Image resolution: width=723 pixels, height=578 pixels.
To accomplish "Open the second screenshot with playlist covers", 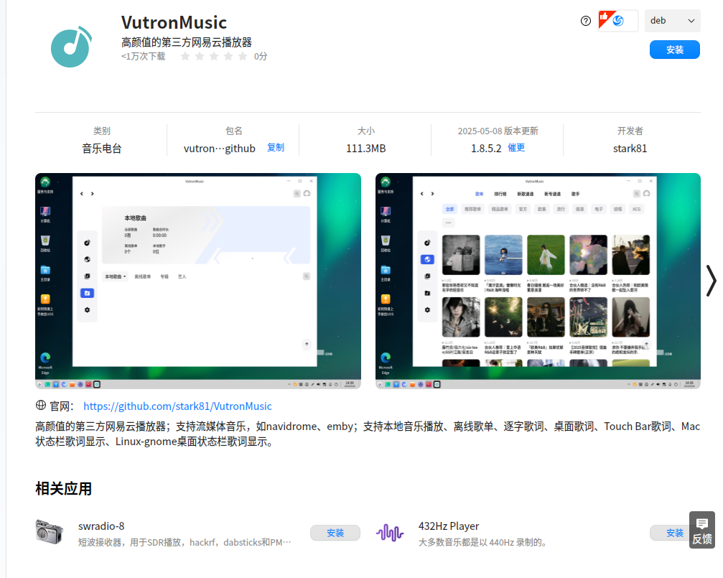I will point(538,281).
